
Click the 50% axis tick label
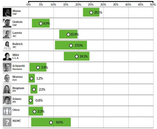[x=153, y=5]
